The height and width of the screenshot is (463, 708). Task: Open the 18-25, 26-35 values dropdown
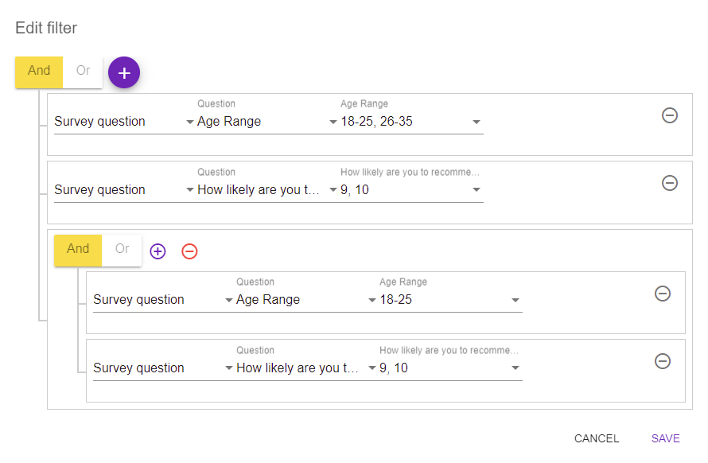[x=412, y=122]
